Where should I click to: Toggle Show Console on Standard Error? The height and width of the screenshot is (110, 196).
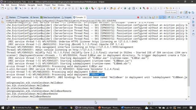pos(164,17)
